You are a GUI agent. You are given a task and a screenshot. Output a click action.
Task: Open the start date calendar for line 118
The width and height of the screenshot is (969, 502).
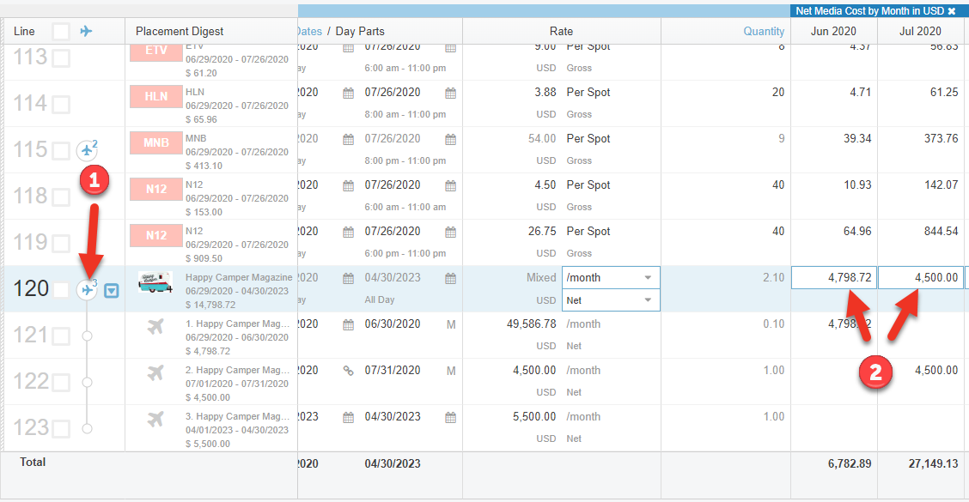click(348, 185)
